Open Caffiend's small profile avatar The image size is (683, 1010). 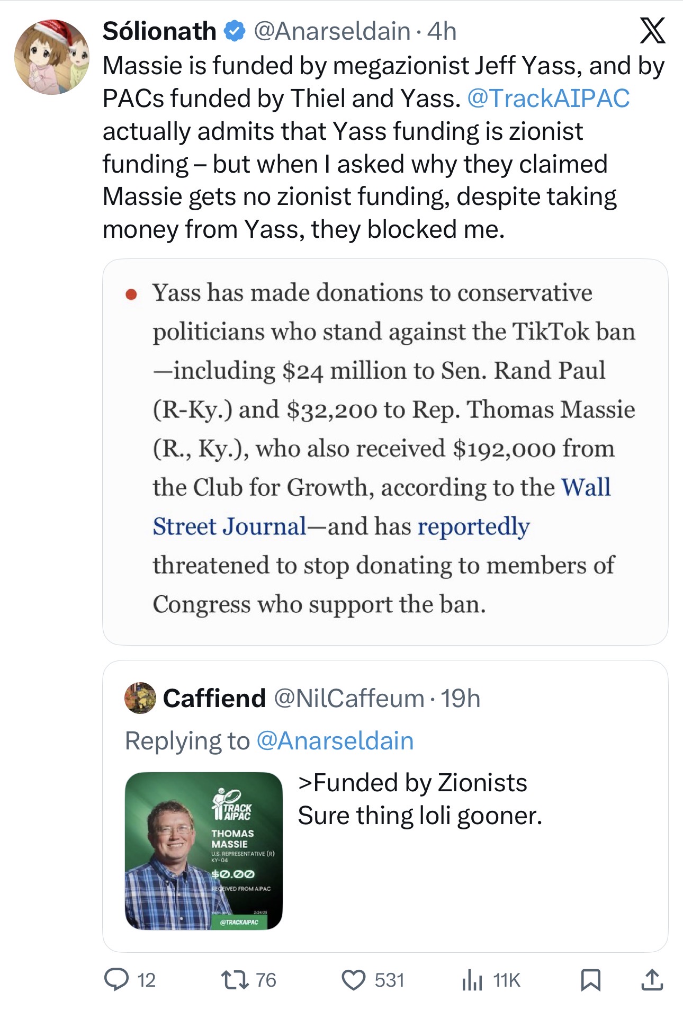click(140, 698)
